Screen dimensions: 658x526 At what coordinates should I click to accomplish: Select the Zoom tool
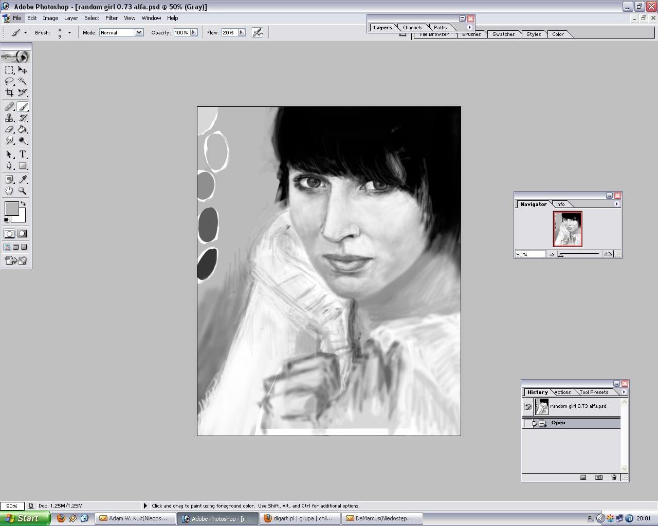pos(23,191)
